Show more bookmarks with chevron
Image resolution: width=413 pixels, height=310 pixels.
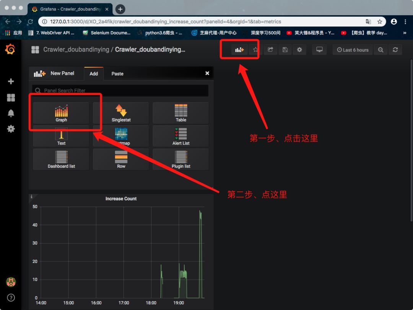[x=405, y=32]
